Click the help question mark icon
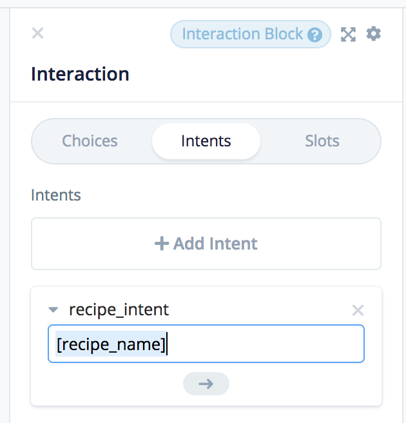 314,35
